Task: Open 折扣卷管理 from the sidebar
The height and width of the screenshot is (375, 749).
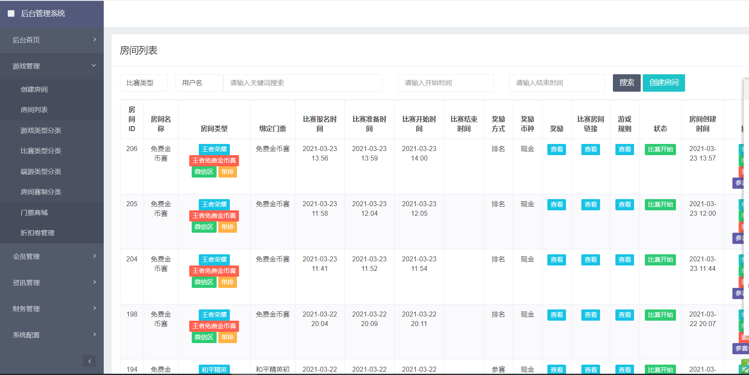Action: (38, 233)
